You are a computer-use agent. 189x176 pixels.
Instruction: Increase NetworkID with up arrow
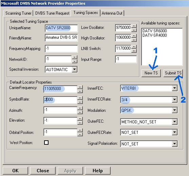pyautogui.click(x=75, y=57)
